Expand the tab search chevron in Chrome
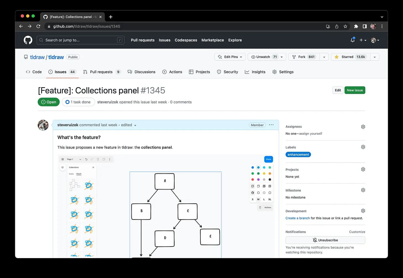The width and height of the screenshot is (403, 278). pos(382,17)
